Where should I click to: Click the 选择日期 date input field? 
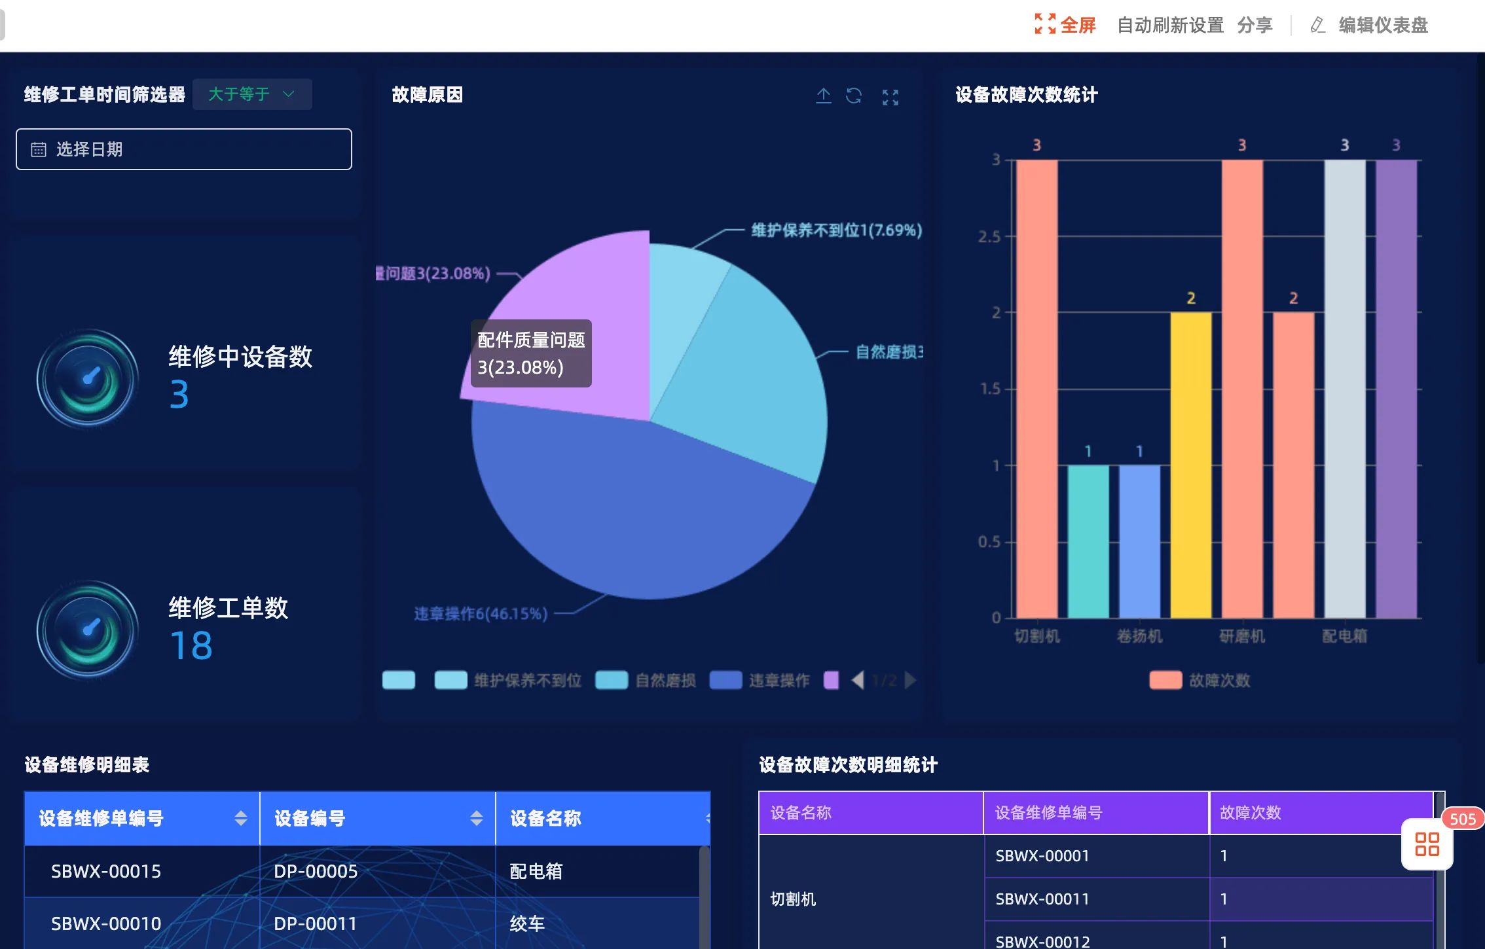click(184, 149)
